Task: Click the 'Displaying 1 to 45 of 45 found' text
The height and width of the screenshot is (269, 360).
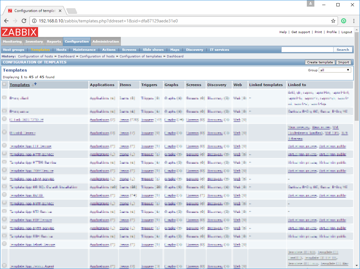Action: click(x=29, y=77)
